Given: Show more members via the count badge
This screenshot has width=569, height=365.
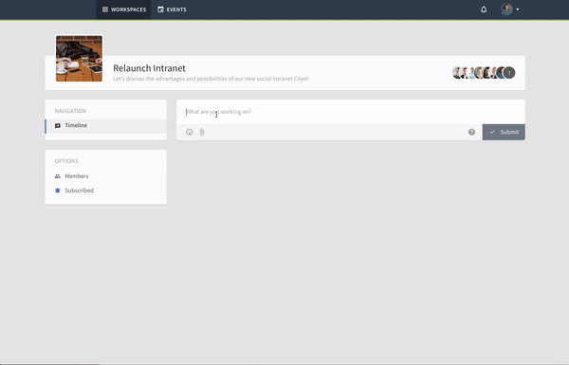Looking at the screenshot, I should pos(509,73).
